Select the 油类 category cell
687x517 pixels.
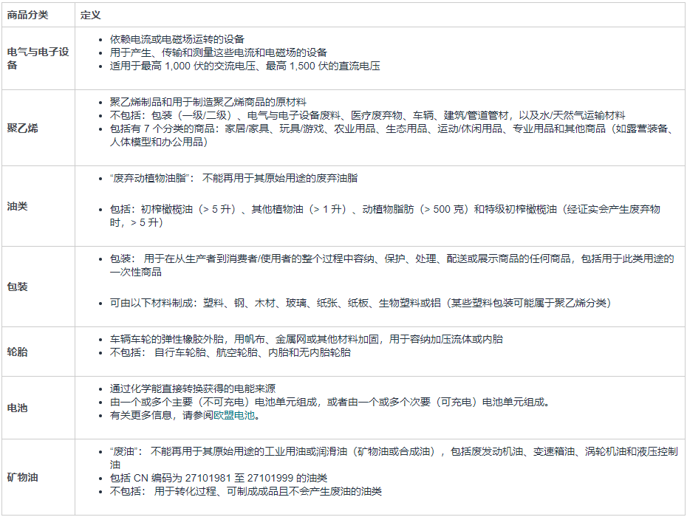click(18, 206)
